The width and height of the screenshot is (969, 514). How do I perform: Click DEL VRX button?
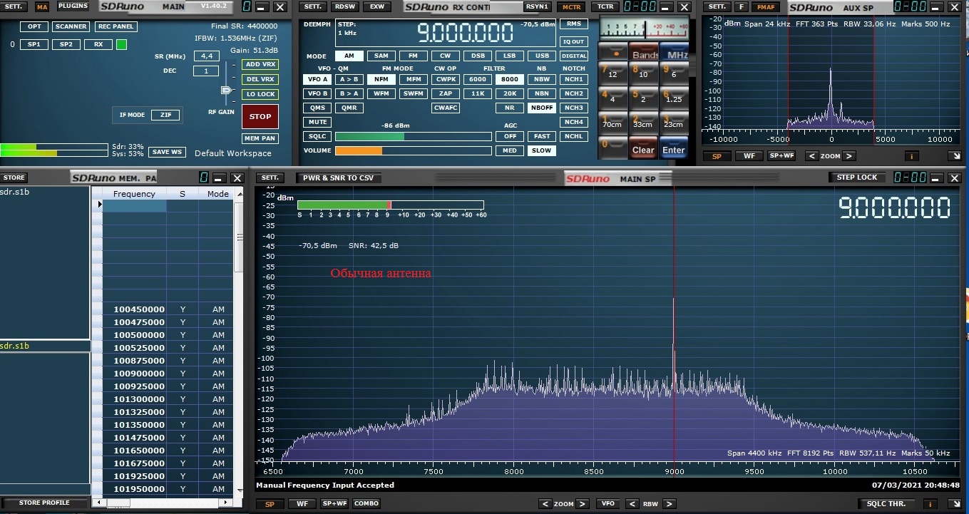[260, 79]
